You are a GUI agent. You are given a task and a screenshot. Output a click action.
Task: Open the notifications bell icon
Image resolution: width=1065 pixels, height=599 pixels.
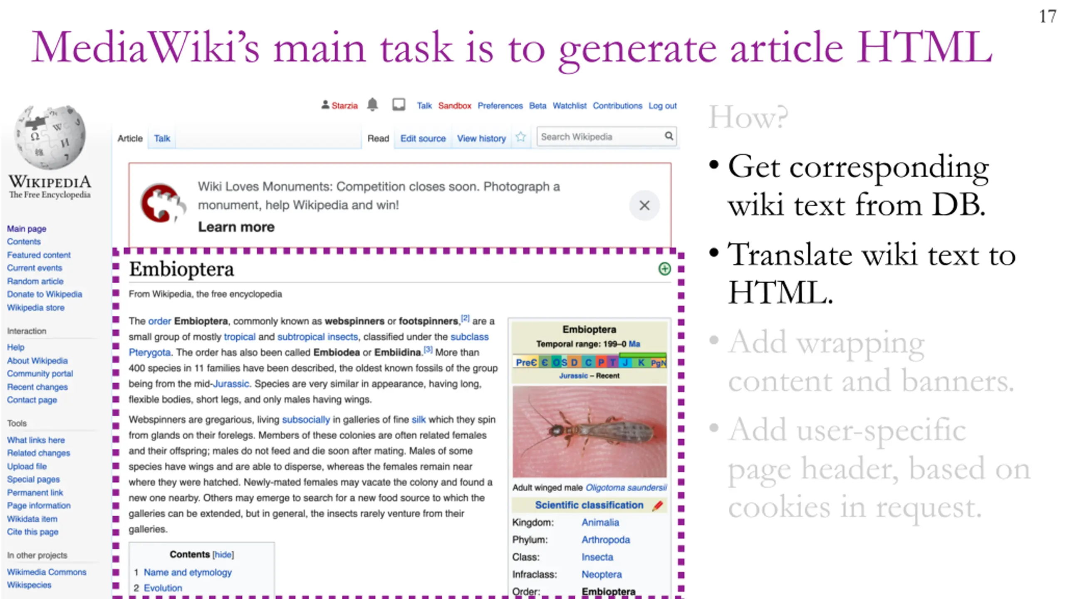click(372, 105)
